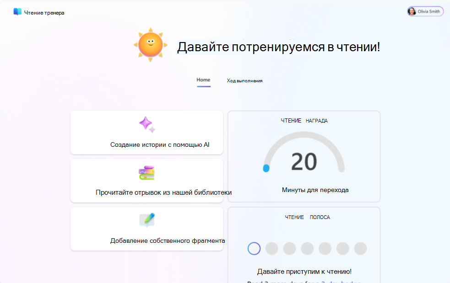The width and height of the screenshot is (450, 283).
Task: Click the ЧТЕНИЕ НАГРАДА heading
Action: pyautogui.click(x=304, y=121)
